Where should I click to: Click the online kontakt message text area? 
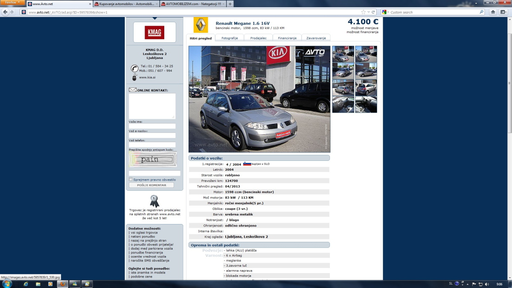coord(152,106)
